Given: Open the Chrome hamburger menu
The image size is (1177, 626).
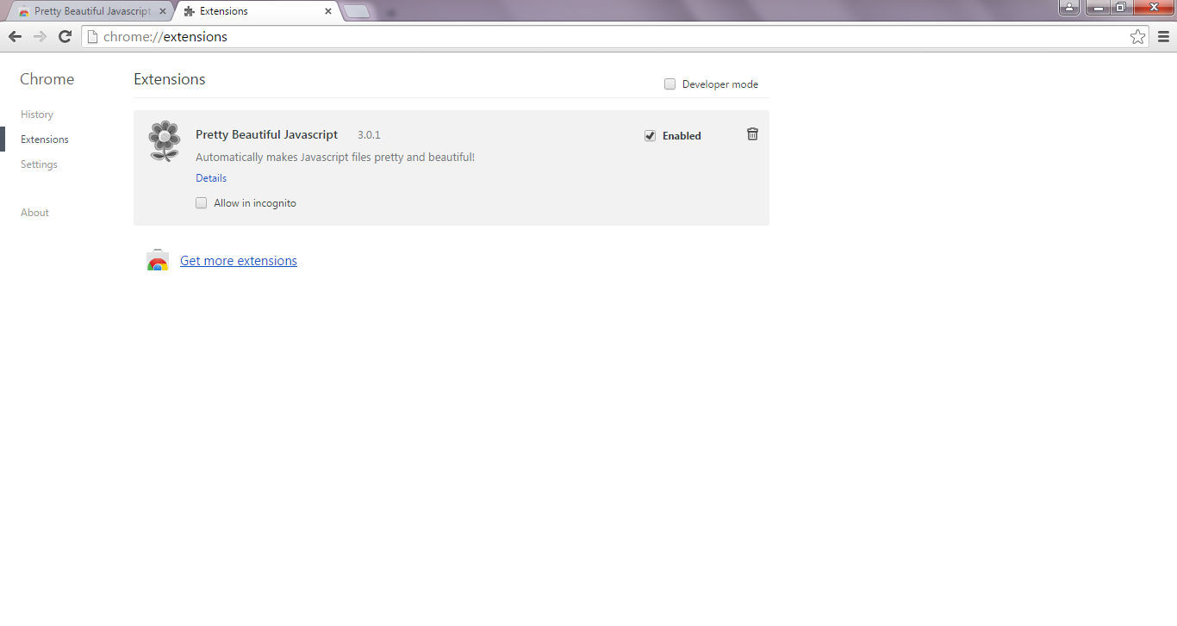Looking at the screenshot, I should click(1163, 36).
